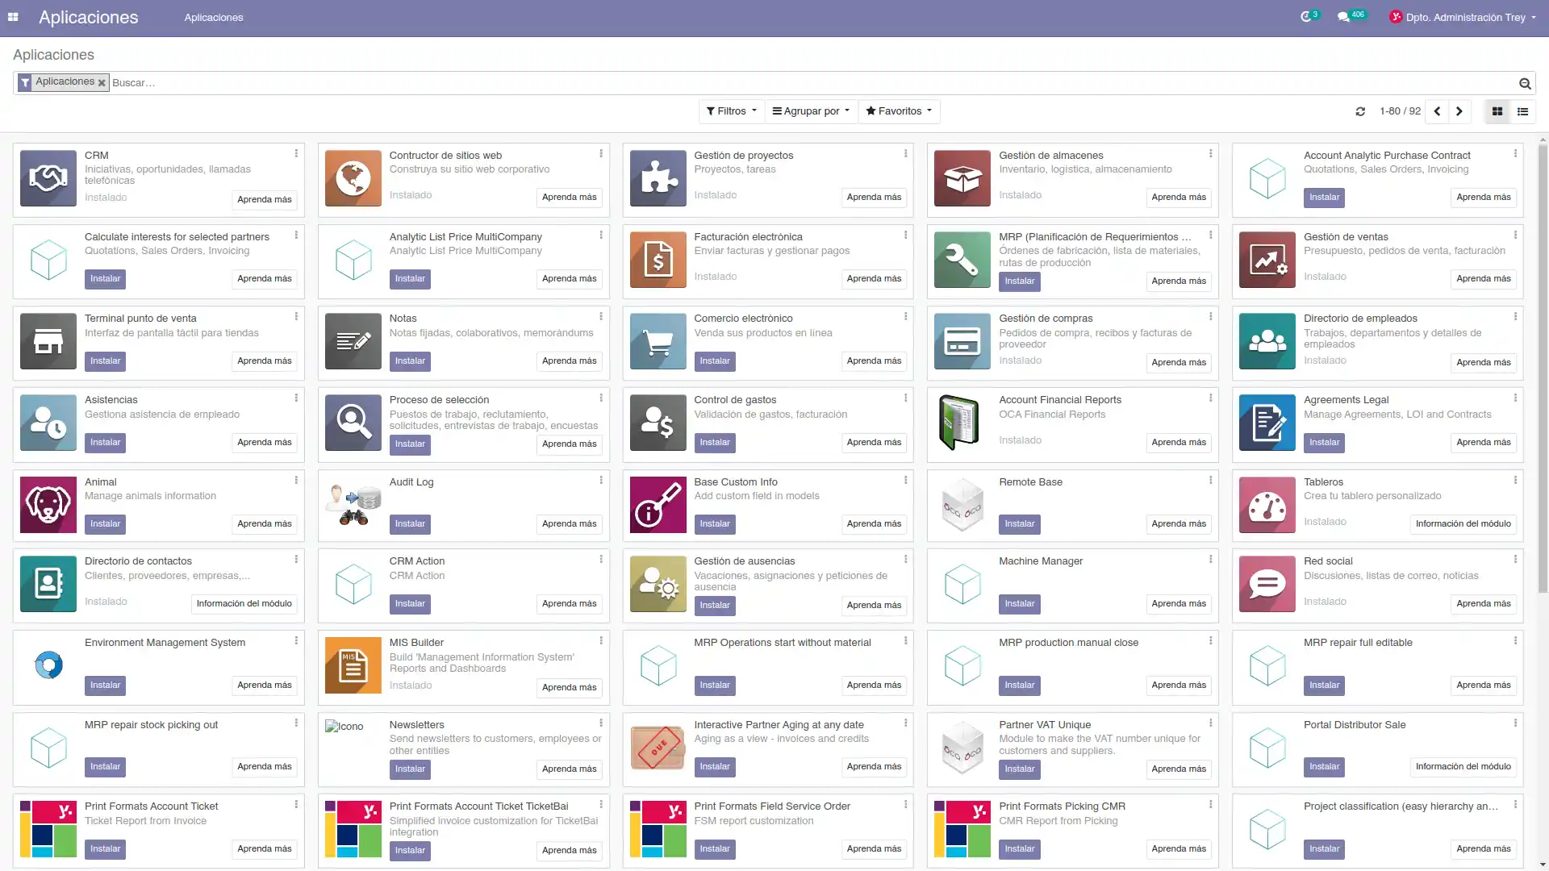Click the employee directory people icon
The height and width of the screenshot is (871, 1549).
click(x=1267, y=341)
